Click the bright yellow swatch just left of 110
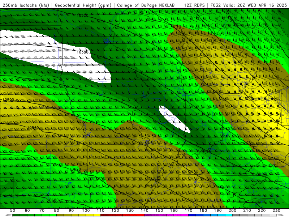Screen dimensions: 289x217 click(x=97, y=215)
